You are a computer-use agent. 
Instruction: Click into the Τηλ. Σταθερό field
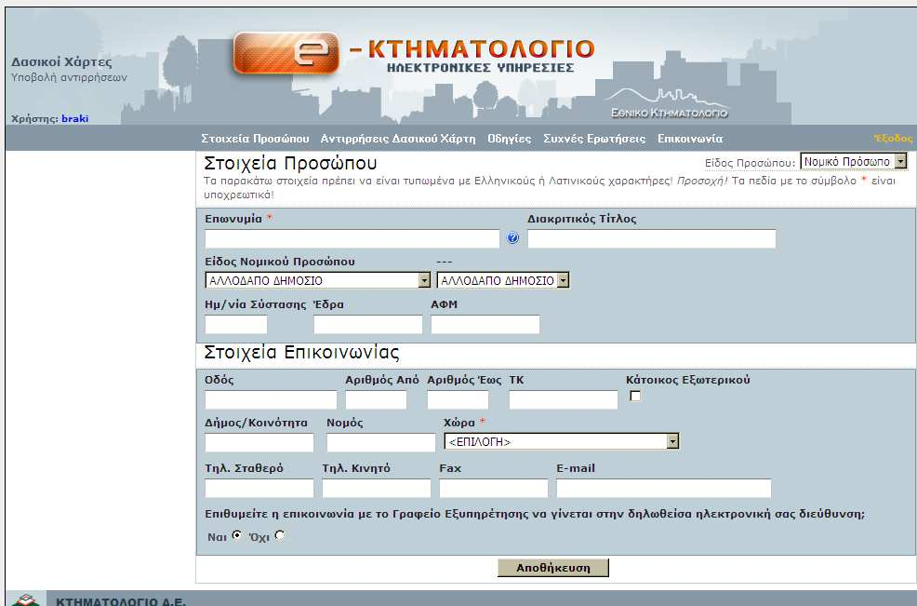click(x=259, y=489)
